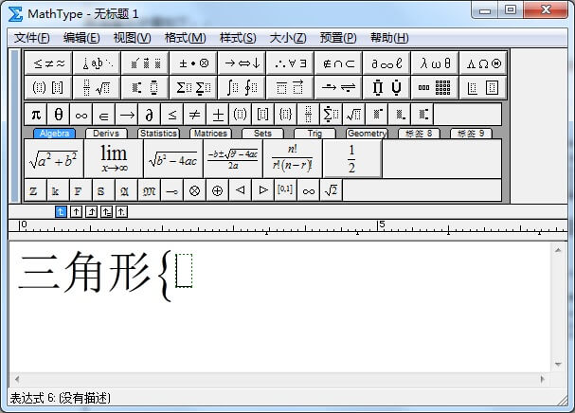Open the miscellaneous symbols palette (∂∞ℓ)
The width and height of the screenshot is (575, 413).
tap(386, 63)
